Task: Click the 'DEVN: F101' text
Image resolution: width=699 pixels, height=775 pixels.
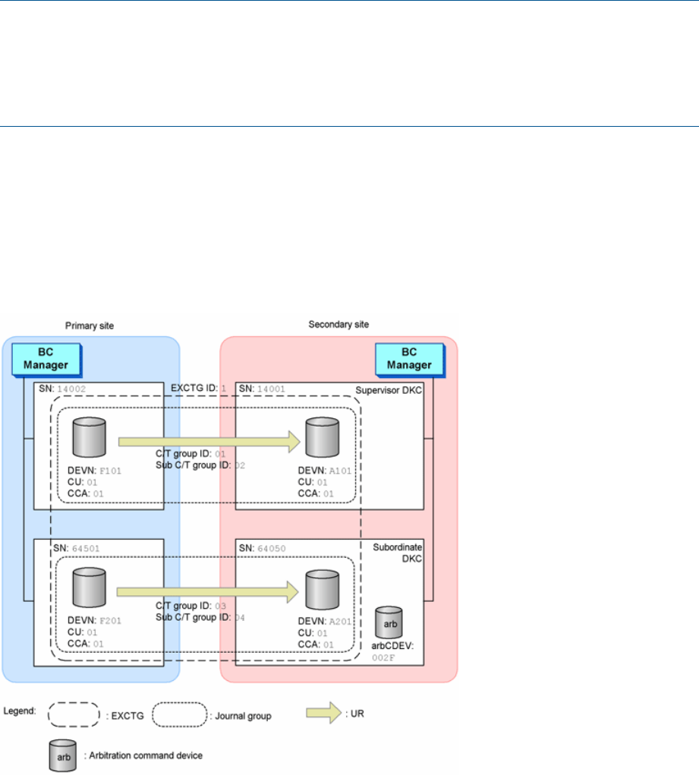Action: pos(94,471)
